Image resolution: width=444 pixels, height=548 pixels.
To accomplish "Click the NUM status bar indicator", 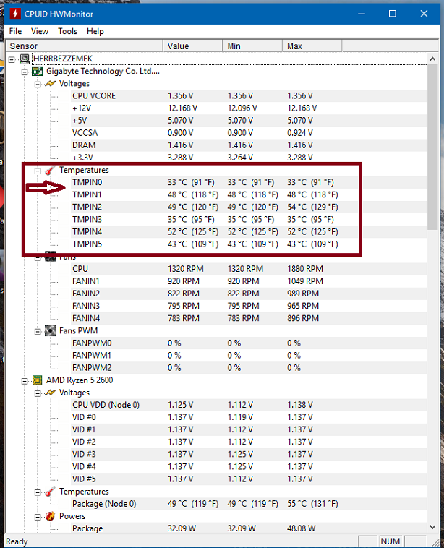I will [390, 541].
